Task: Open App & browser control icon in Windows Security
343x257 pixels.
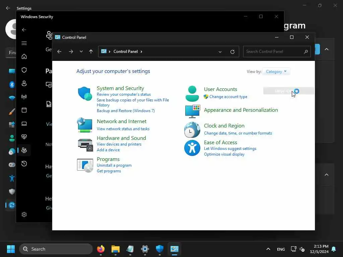Action: pos(24,110)
